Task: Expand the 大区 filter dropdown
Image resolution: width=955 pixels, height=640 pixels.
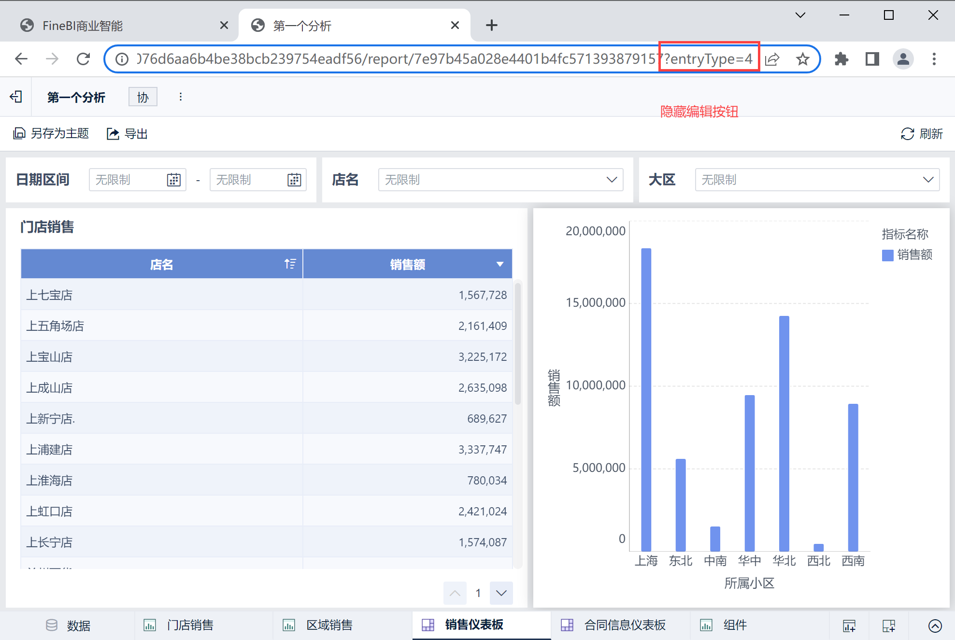Action: point(928,180)
